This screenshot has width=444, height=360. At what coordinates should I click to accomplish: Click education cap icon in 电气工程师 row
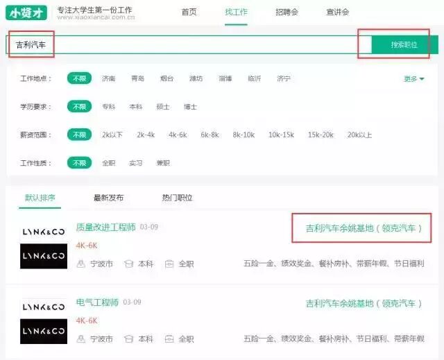(129, 338)
